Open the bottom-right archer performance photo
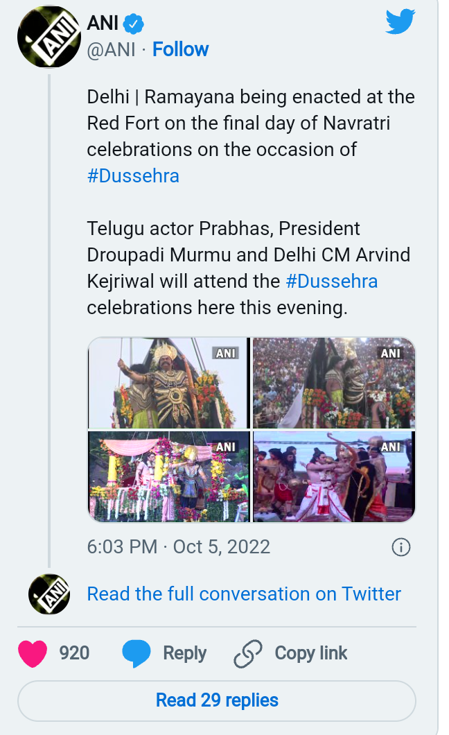The image size is (449, 735). pyautogui.click(x=334, y=476)
